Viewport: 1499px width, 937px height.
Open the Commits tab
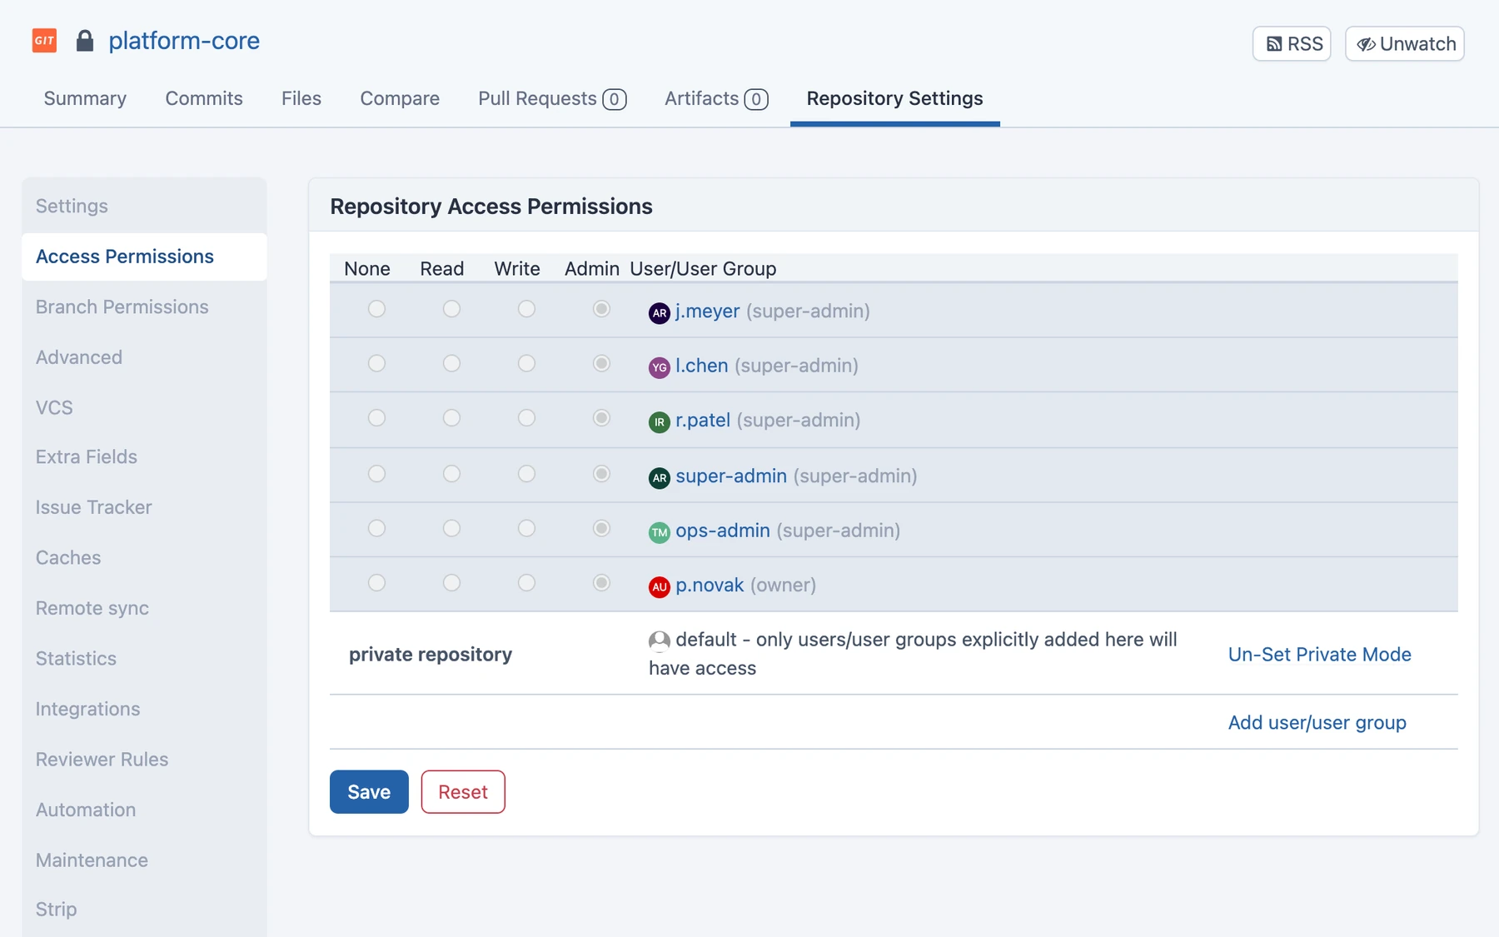click(x=204, y=98)
